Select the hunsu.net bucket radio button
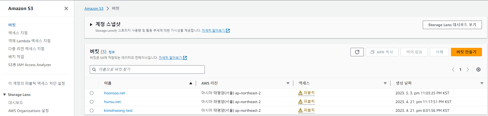Viewport: 488px width, 116px height. (x=92, y=102)
